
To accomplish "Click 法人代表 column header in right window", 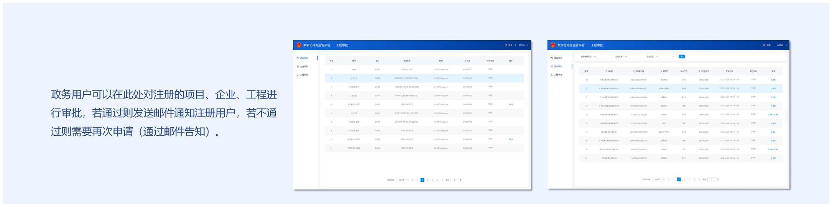I will [x=684, y=71].
